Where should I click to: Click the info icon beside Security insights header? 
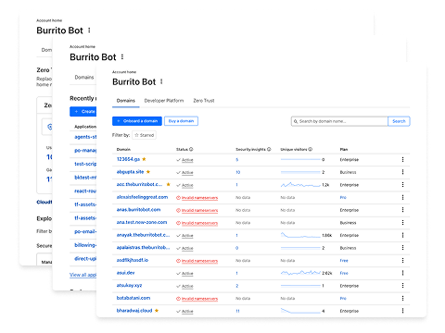coord(269,149)
